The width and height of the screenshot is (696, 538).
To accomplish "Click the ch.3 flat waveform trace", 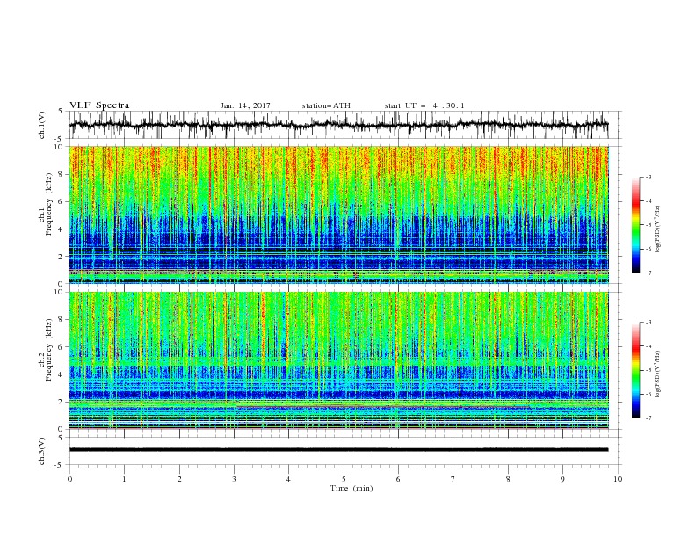I will 338,450.
